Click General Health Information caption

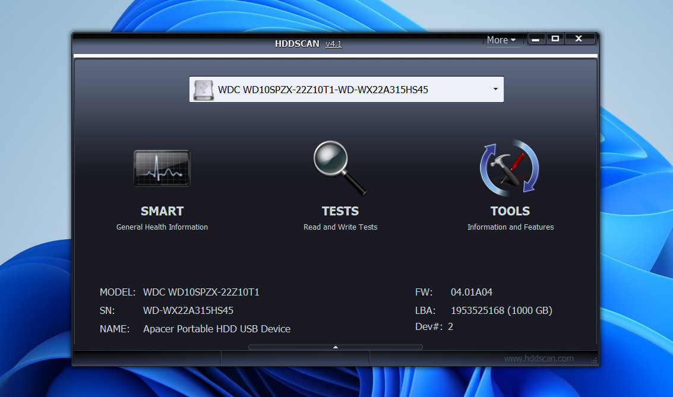pos(162,227)
